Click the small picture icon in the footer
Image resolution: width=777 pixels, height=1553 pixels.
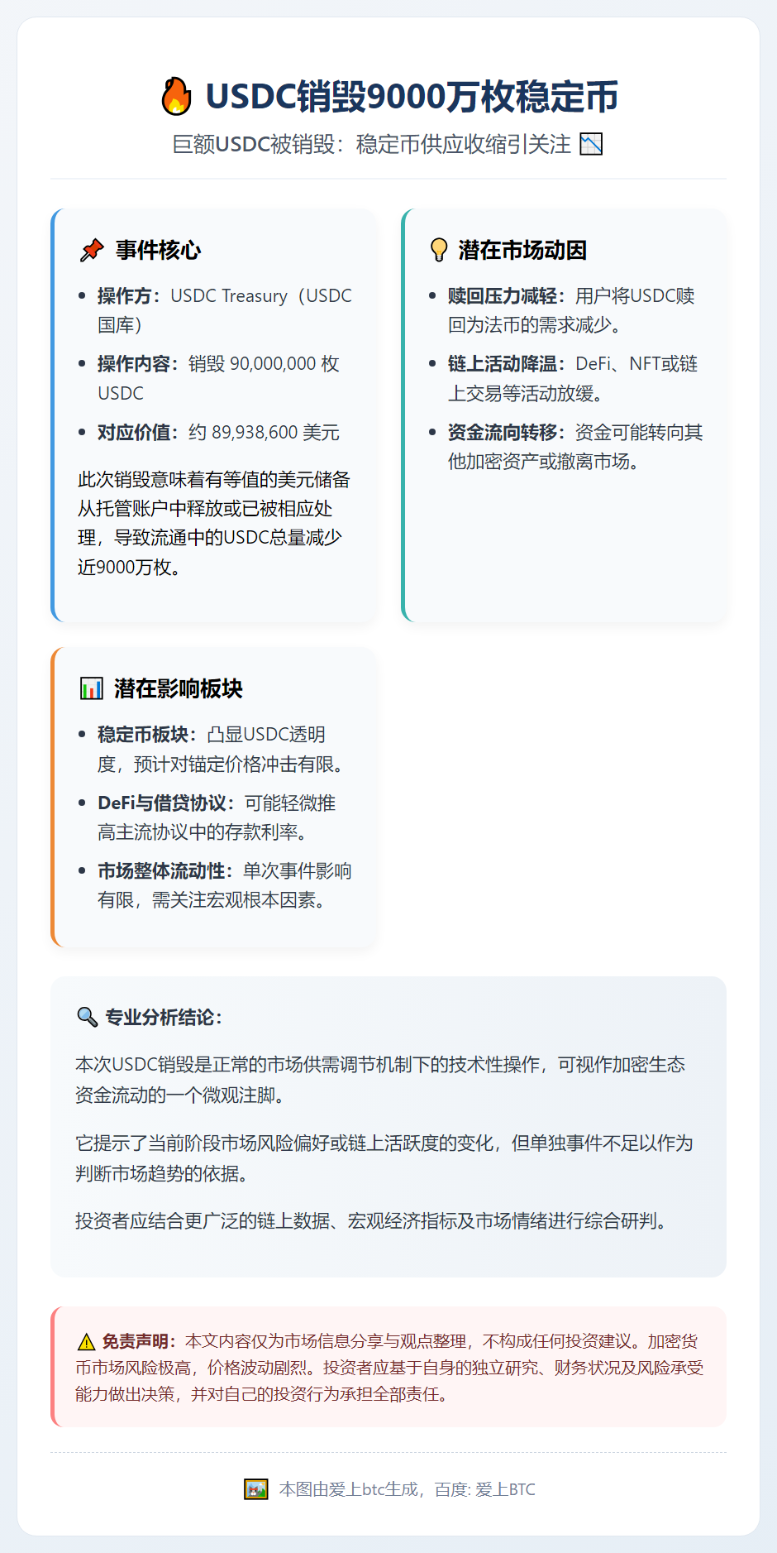click(256, 1489)
